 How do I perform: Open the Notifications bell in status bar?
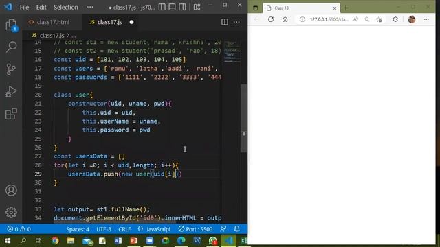(237, 228)
